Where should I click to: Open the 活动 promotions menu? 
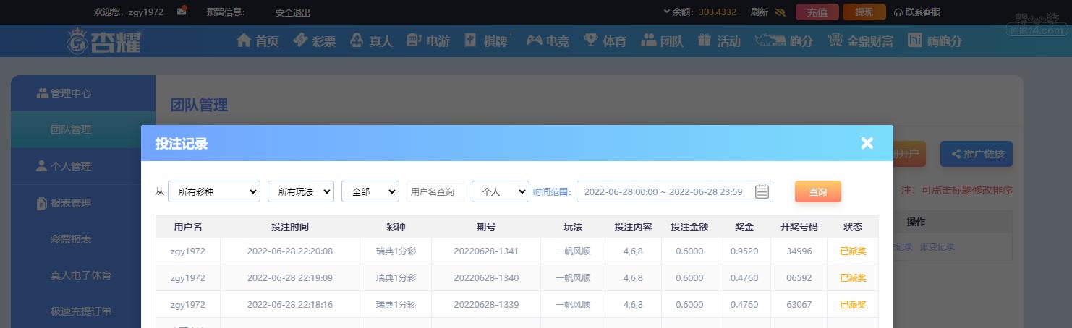pos(719,40)
